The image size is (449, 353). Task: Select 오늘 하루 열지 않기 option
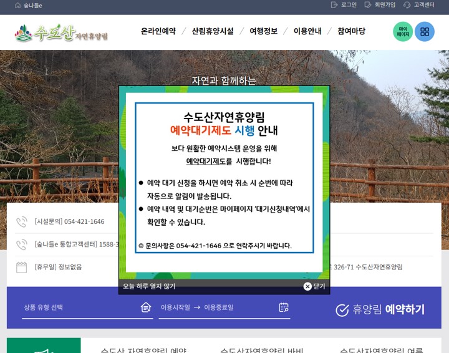(x=149, y=286)
